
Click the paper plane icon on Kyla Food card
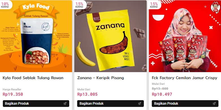pyautogui.click(x=65, y=104)
